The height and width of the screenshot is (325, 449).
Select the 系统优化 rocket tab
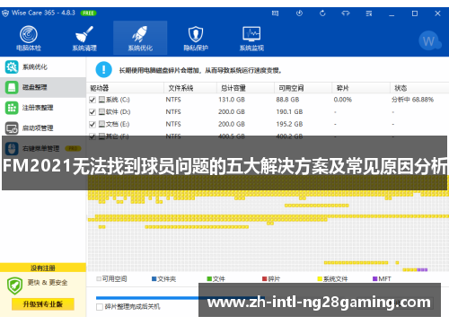point(140,39)
